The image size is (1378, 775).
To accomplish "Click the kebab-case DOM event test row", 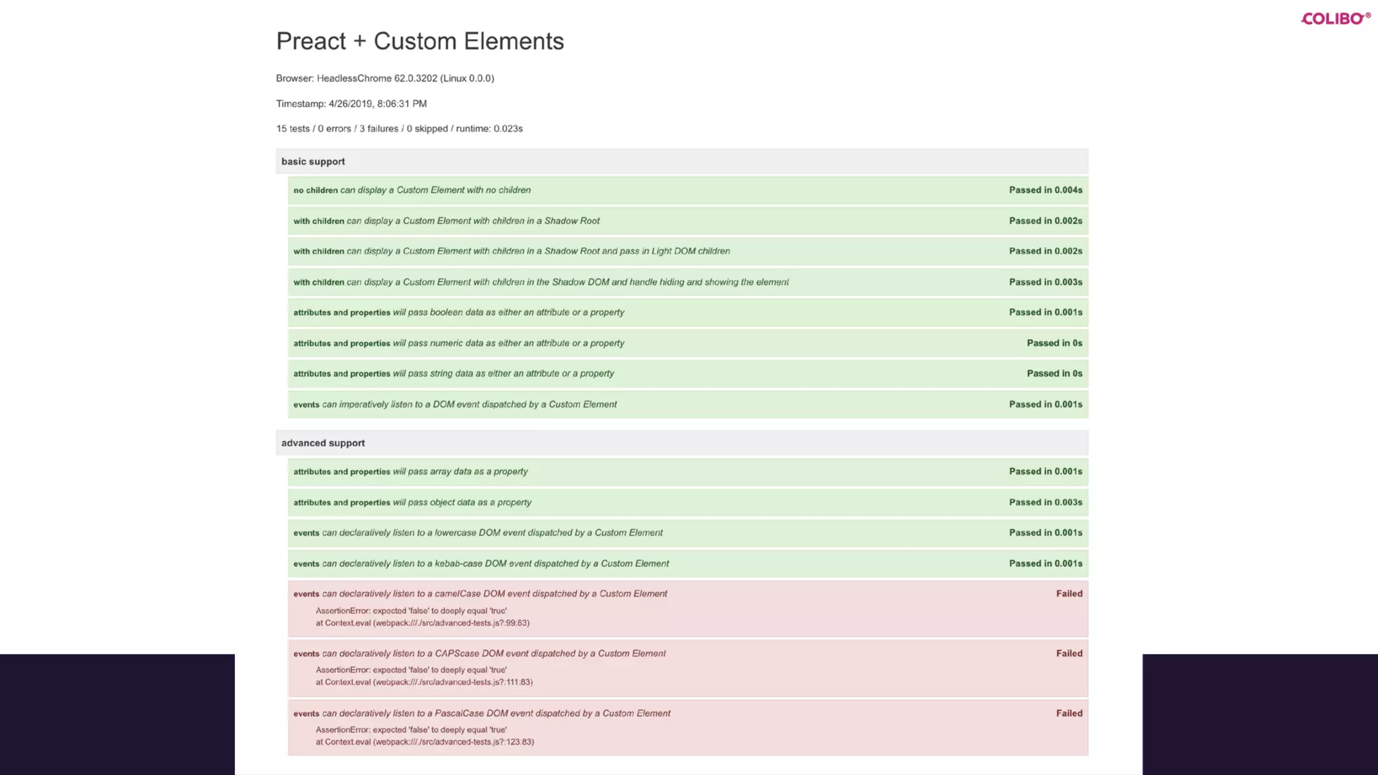I will tap(687, 564).
